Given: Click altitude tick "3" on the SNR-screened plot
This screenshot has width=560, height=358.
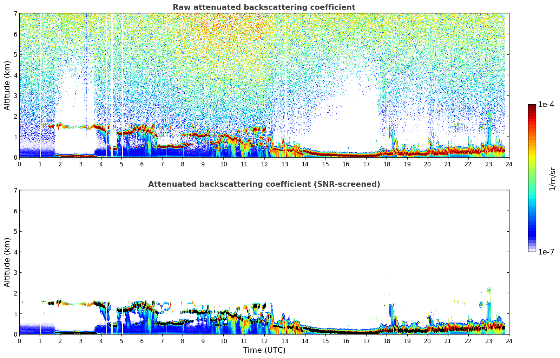Looking at the screenshot, I should (15, 272).
